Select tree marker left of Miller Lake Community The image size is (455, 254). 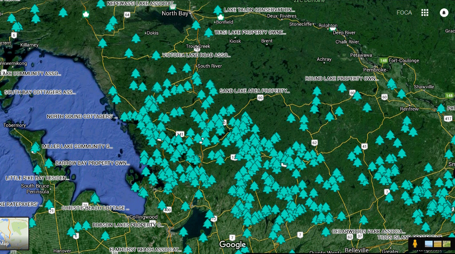click(35, 147)
